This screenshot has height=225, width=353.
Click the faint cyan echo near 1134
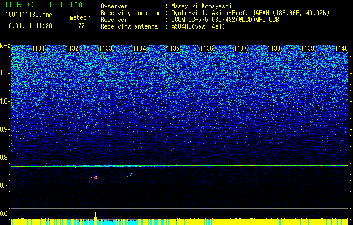click(x=131, y=174)
